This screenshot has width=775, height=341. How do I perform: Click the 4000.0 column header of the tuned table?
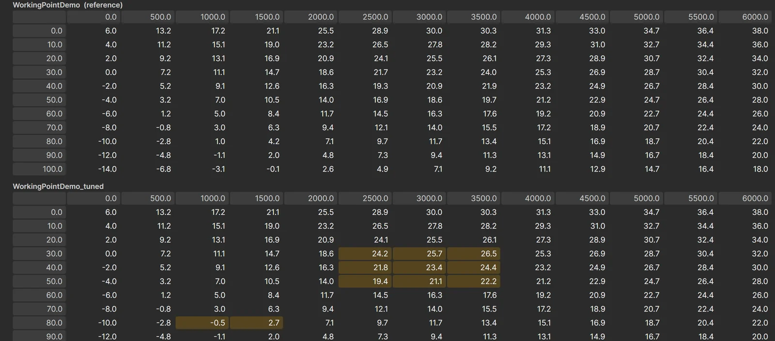pos(528,198)
